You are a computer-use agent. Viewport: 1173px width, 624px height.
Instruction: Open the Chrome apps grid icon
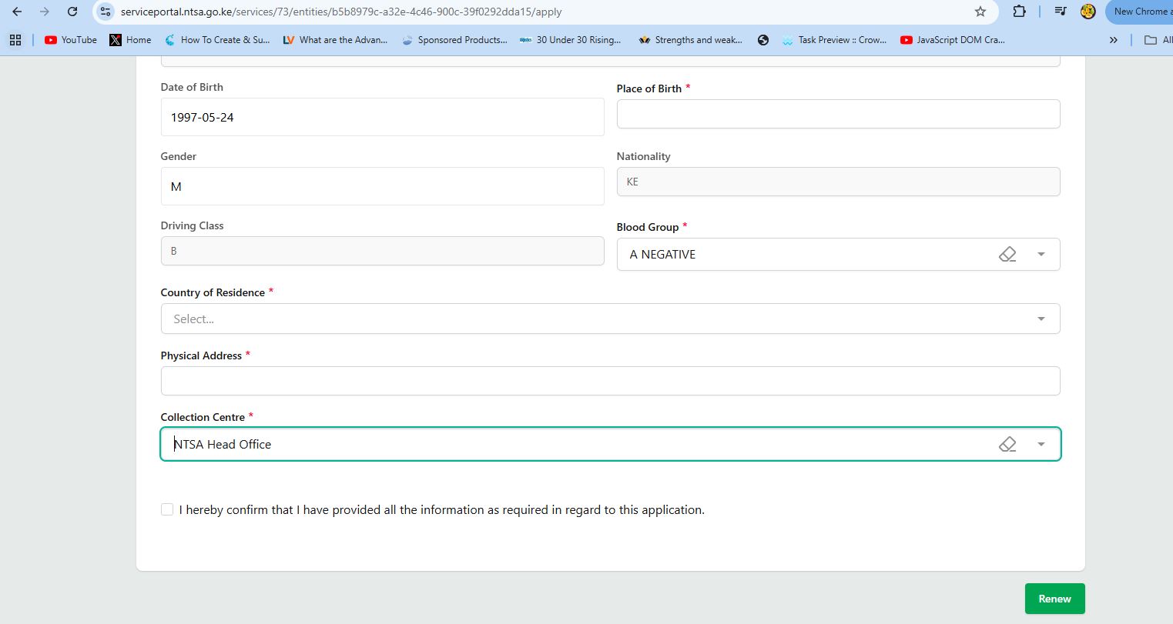[15, 40]
